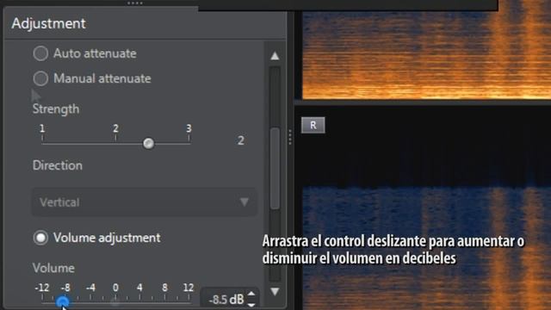Click the Adjustment panel scroll up arrow

(x=275, y=56)
